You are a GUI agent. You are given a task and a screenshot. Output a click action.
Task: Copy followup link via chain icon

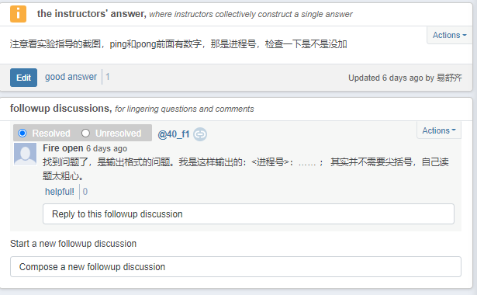(x=200, y=134)
